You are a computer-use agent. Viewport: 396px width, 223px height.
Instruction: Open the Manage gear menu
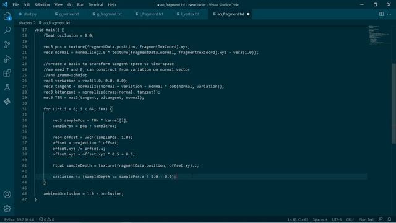(x=7, y=209)
